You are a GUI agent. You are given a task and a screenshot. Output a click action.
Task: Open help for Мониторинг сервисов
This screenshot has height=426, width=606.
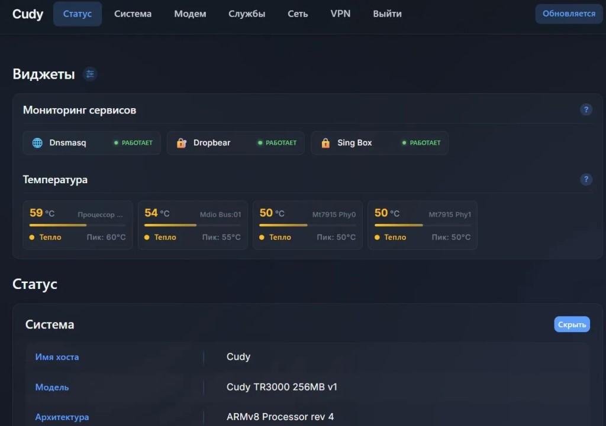click(586, 110)
